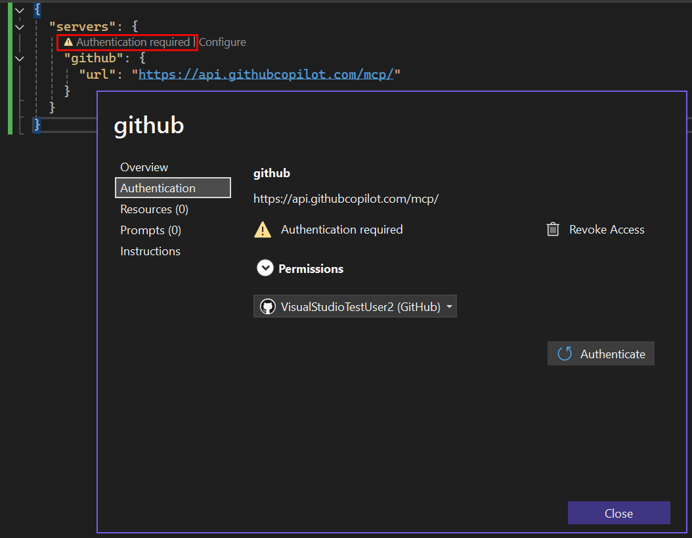Open the Resources (0) tab
Screen dimensions: 692x538
point(154,209)
